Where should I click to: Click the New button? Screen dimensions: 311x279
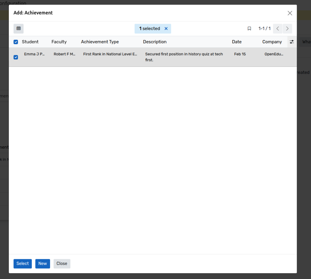(43, 264)
